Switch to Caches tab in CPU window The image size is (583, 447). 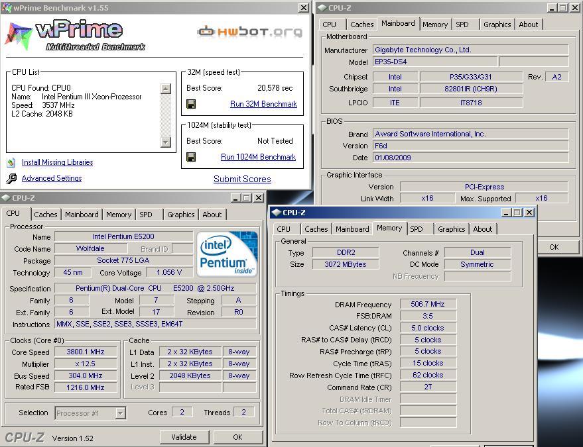point(45,214)
